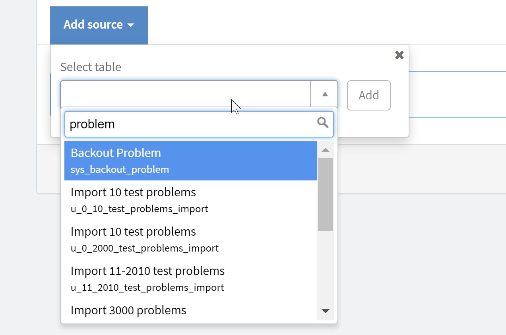Click the caret beside Add source
Viewport: 506px width, 335px height.
[x=131, y=25]
